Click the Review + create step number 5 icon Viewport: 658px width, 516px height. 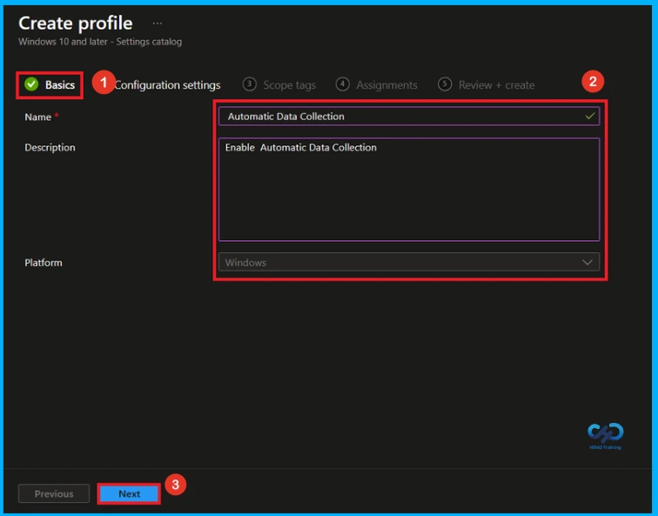click(x=445, y=84)
